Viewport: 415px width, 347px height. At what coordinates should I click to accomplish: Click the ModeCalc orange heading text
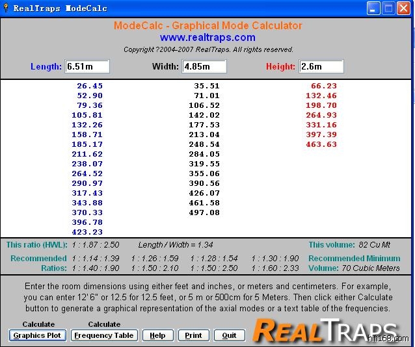pos(207,26)
